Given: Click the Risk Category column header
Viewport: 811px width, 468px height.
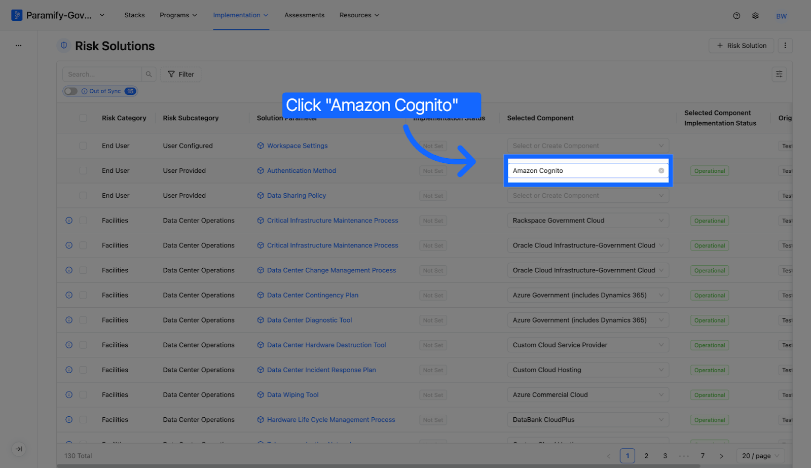Looking at the screenshot, I should pyautogui.click(x=124, y=118).
